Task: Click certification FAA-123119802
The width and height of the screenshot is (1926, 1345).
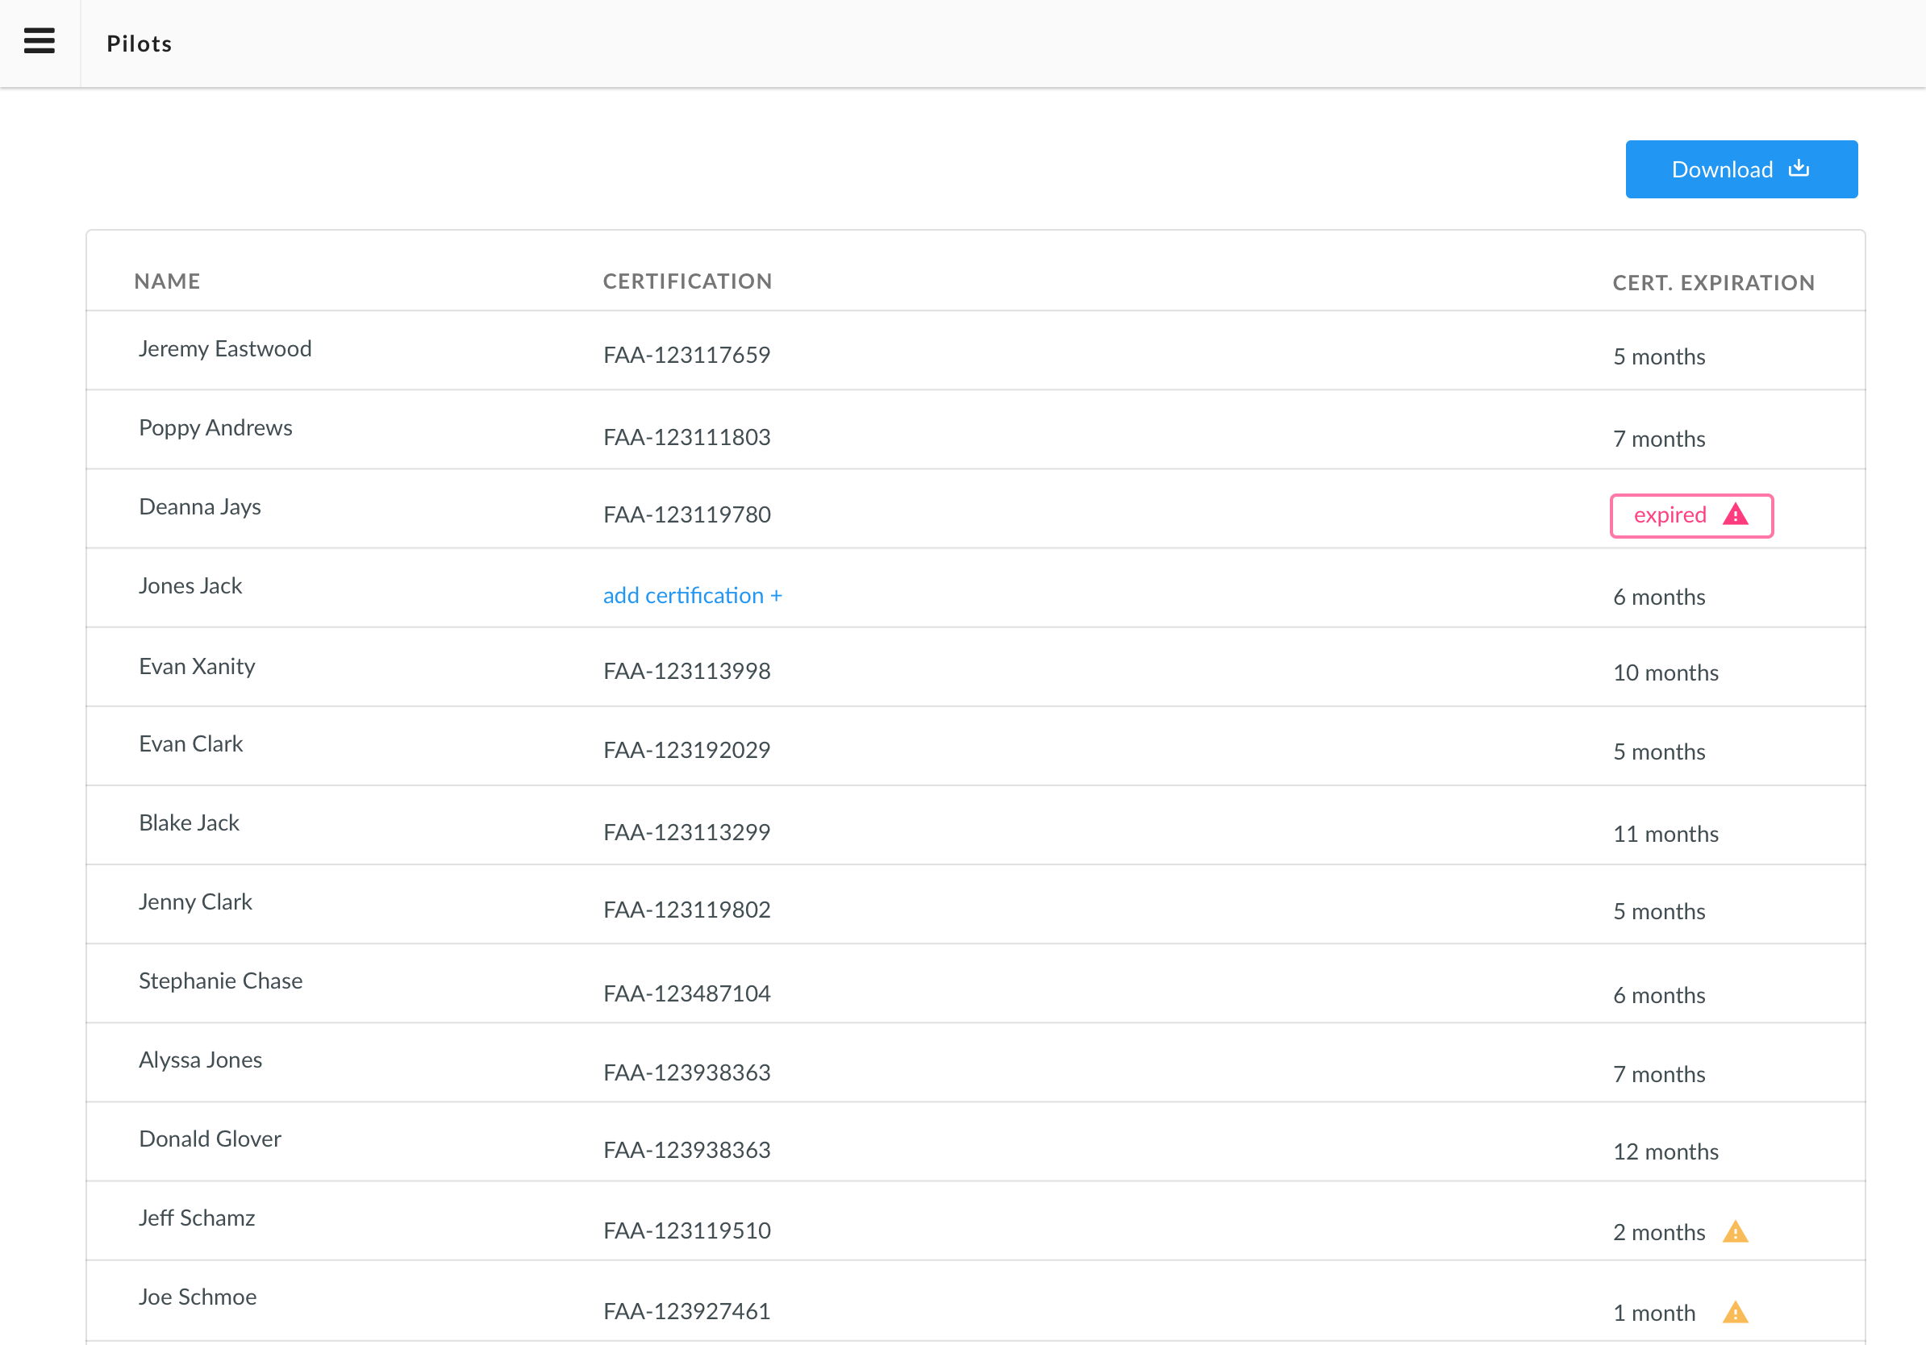Action: [687, 910]
